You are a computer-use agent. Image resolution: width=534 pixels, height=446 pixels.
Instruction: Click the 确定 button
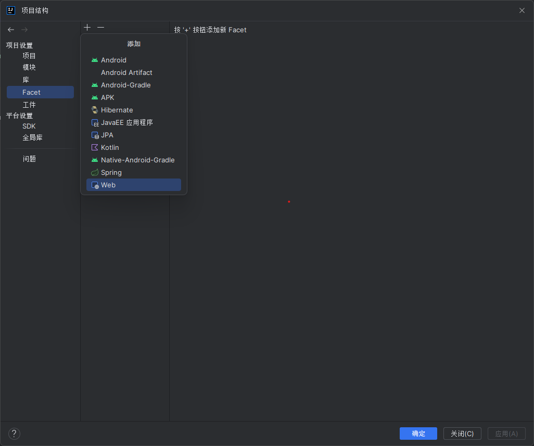pos(418,434)
